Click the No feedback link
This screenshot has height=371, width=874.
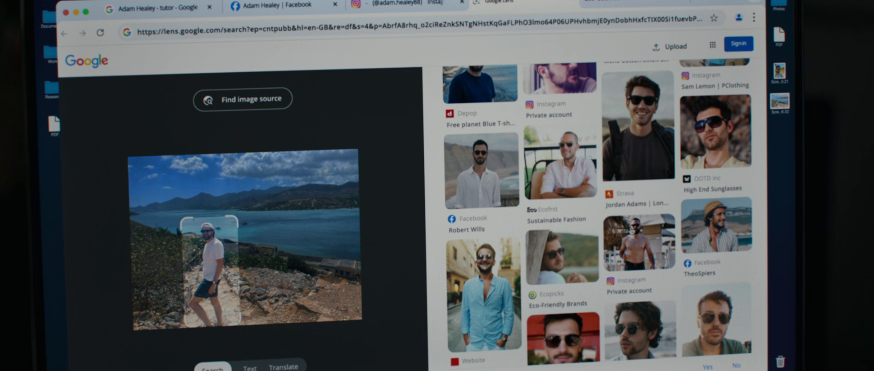click(736, 365)
